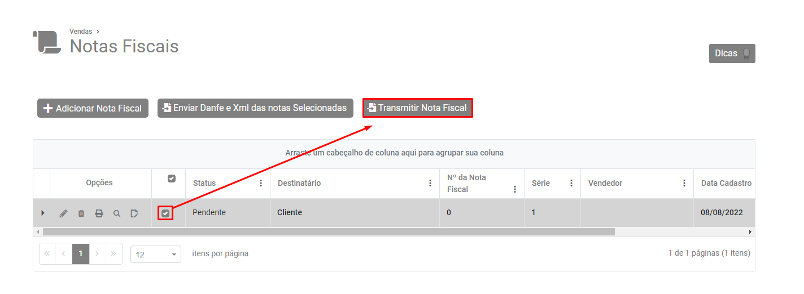Click Enviar Danfe e Xml das notas Selecionadas
The image size is (804, 294).
[255, 108]
